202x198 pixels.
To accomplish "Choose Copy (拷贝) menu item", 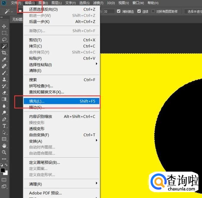I will 61,46.
